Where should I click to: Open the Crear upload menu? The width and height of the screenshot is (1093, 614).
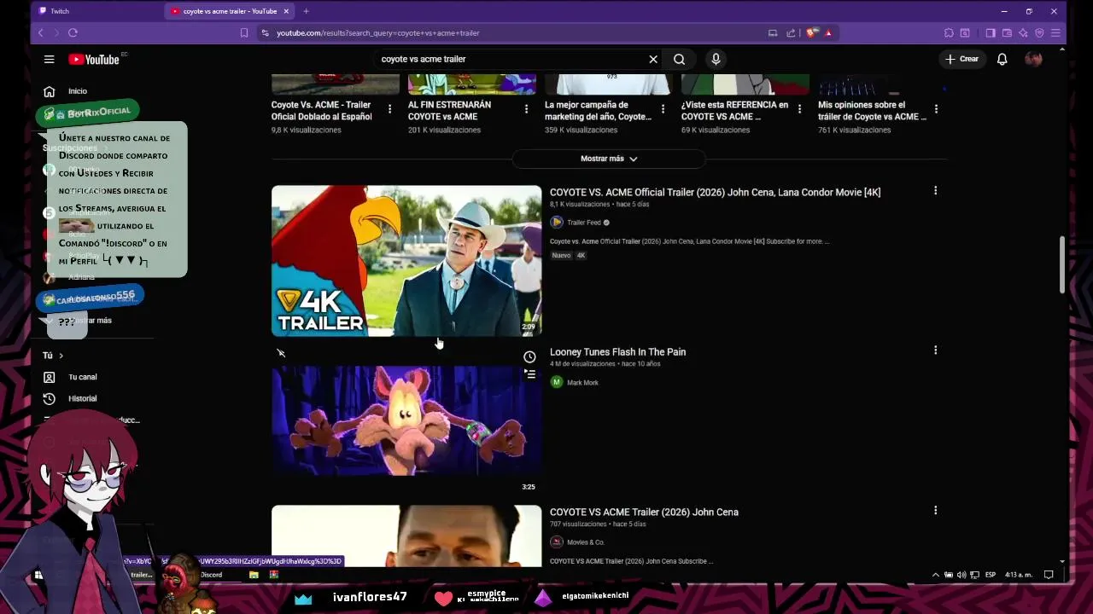click(961, 59)
